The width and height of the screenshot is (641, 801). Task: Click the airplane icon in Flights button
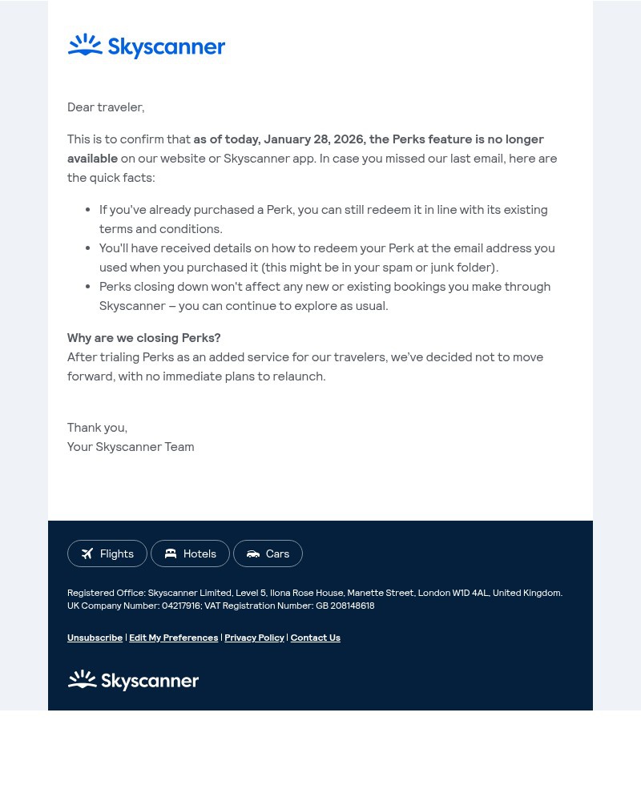[x=87, y=553]
